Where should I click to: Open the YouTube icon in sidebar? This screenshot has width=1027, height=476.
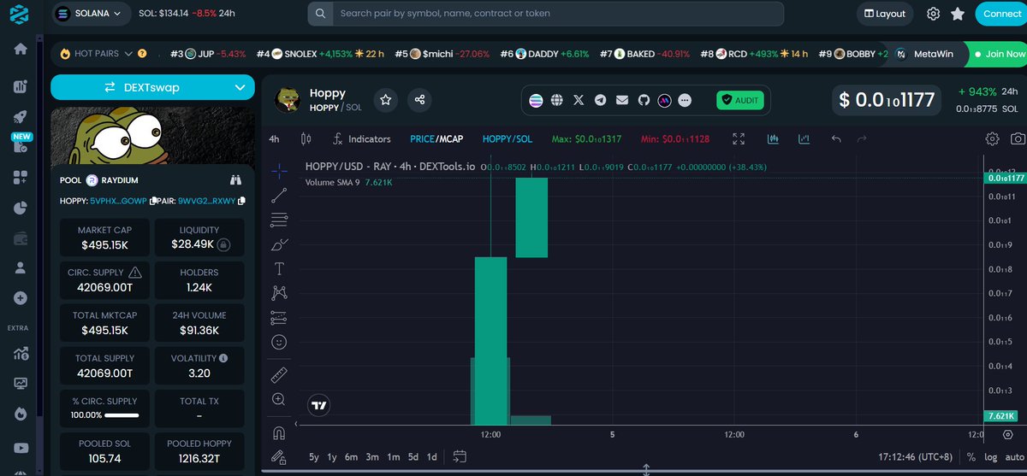coord(21,447)
